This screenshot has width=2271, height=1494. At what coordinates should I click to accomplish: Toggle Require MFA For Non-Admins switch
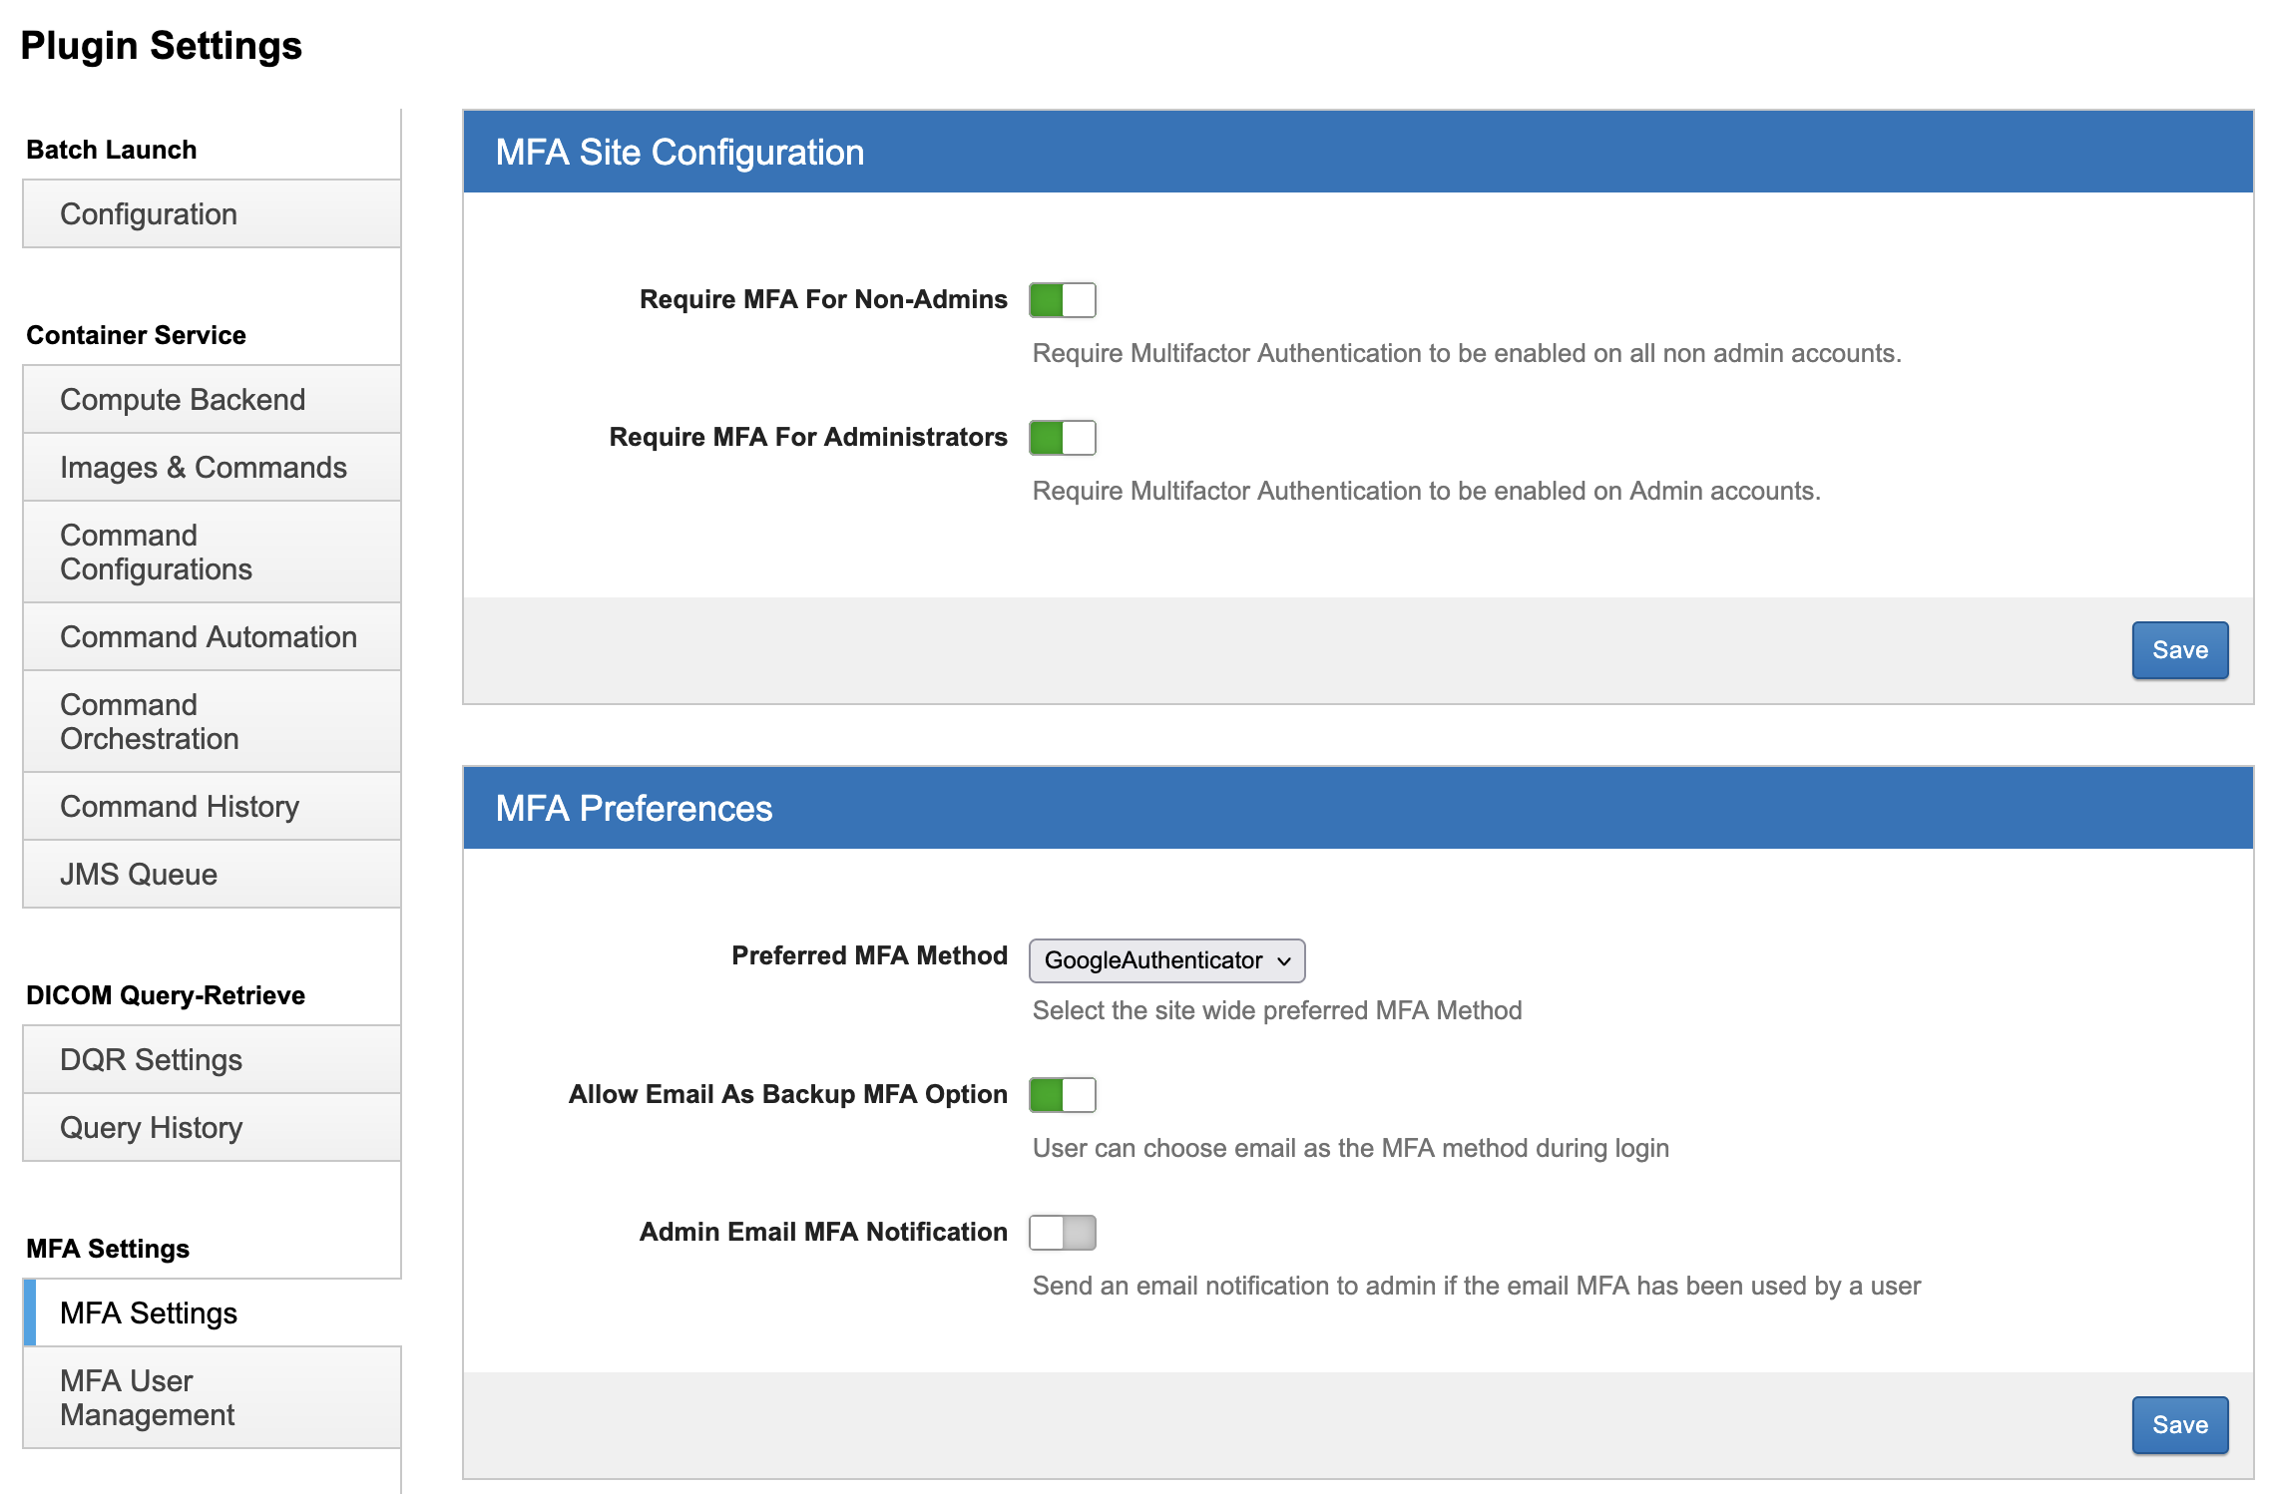pyautogui.click(x=1062, y=300)
